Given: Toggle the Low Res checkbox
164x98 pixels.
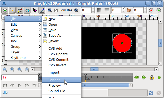Looking at the screenshot, I should point(56,10).
